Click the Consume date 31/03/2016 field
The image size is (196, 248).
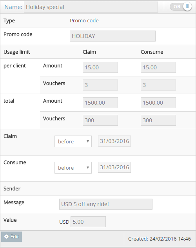(114, 167)
